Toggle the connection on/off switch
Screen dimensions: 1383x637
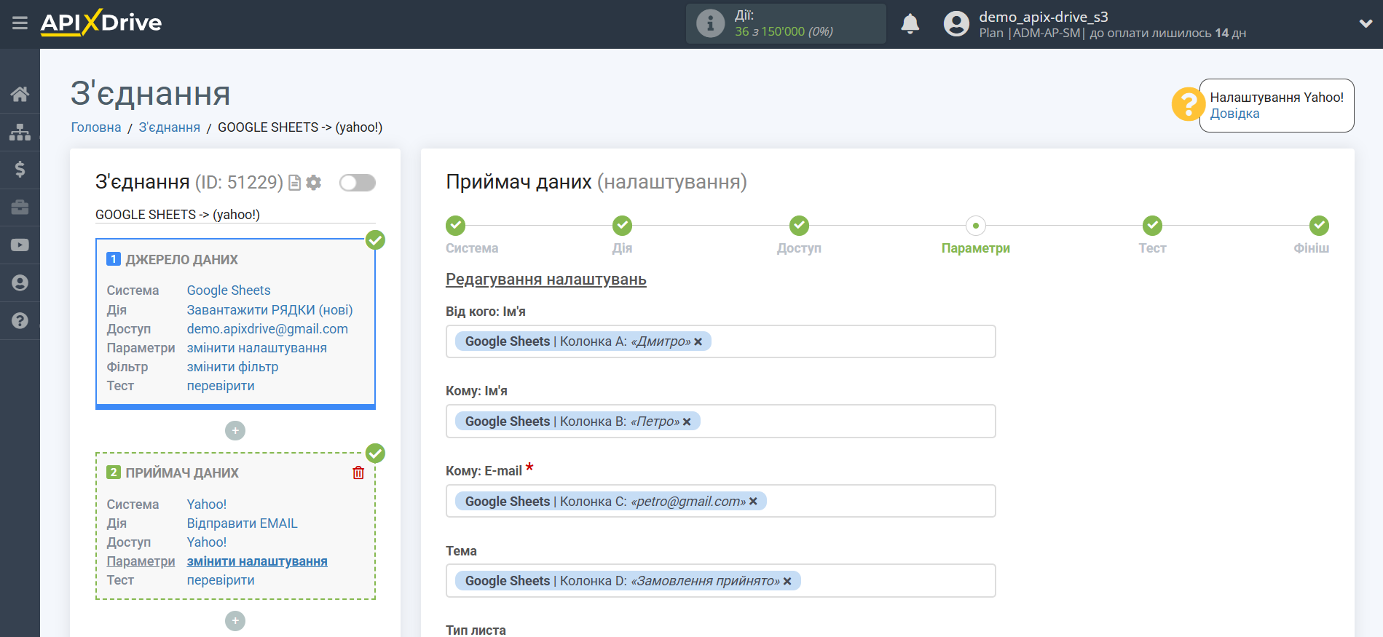358,183
